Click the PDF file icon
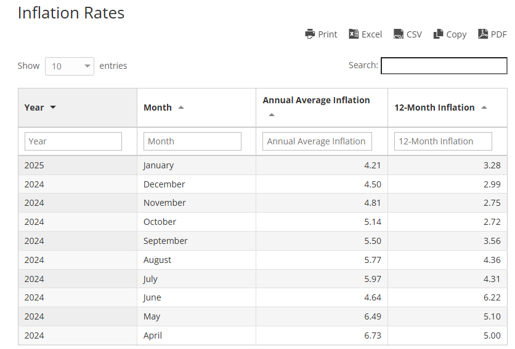Screen dimensions: 515x349 click(x=483, y=34)
